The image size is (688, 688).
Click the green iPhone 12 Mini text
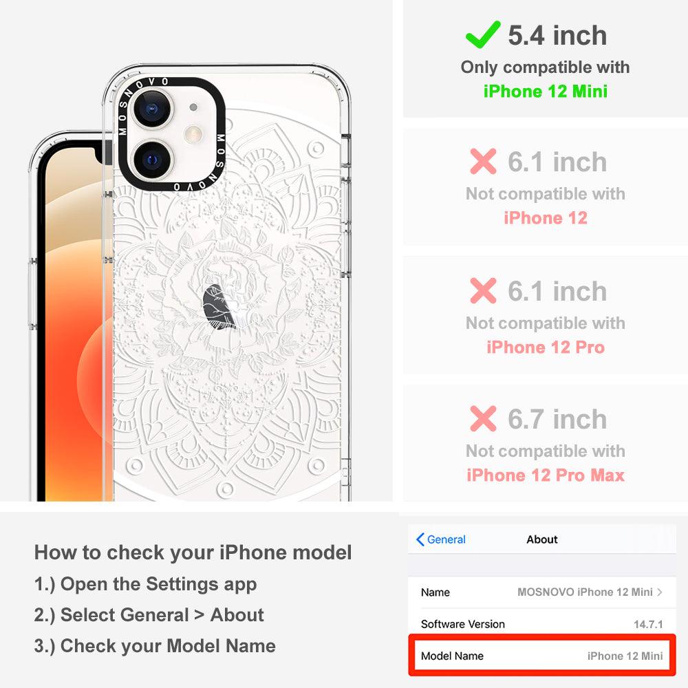(x=546, y=92)
